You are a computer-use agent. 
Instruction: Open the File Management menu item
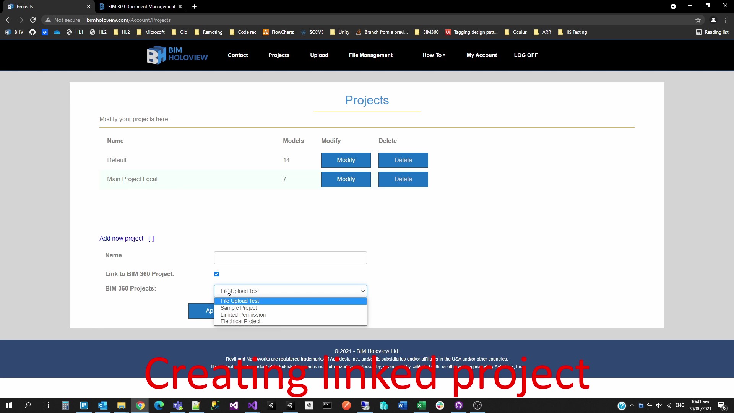pyautogui.click(x=370, y=55)
